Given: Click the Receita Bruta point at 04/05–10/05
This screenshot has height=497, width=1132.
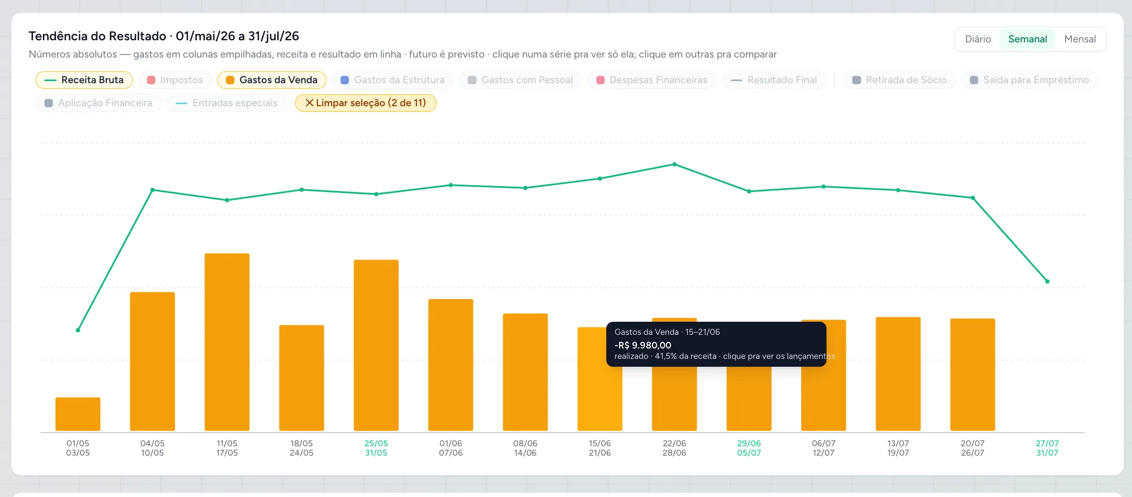Looking at the screenshot, I should (x=152, y=190).
